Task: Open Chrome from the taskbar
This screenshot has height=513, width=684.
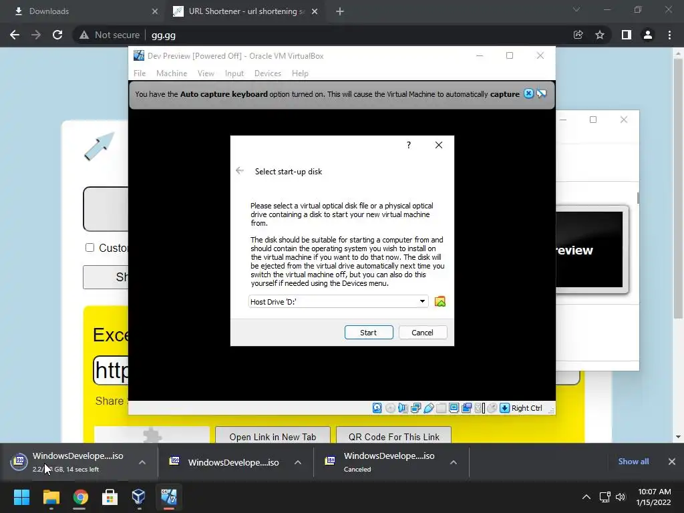Action: coord(80,497)
